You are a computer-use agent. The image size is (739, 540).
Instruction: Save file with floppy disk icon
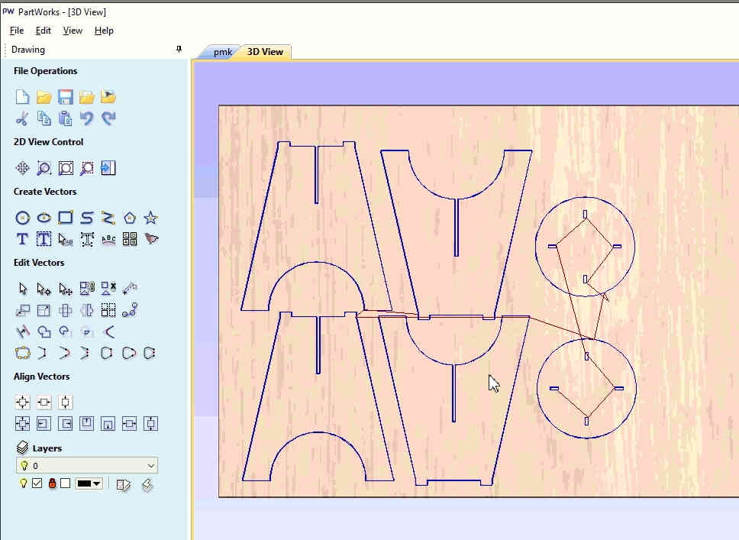click(x=66, y=97)
